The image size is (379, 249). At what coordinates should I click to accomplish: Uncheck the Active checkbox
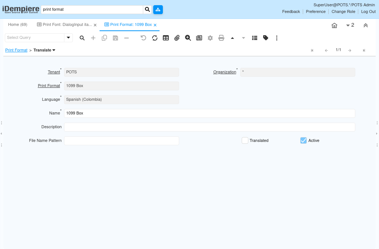(303, 140)
